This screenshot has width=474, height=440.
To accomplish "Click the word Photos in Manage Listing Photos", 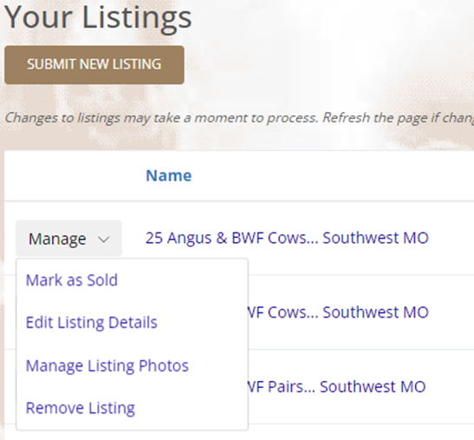I will (x=164, y=365).
